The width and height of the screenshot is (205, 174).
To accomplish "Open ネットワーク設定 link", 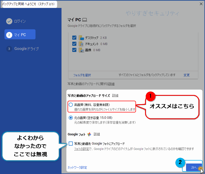I will (x=77, y=167).
